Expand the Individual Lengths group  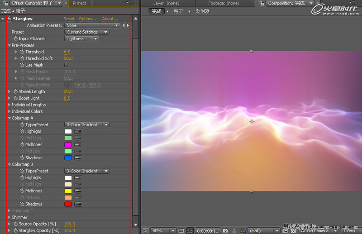pyautogui.click(x=9, y=105)
